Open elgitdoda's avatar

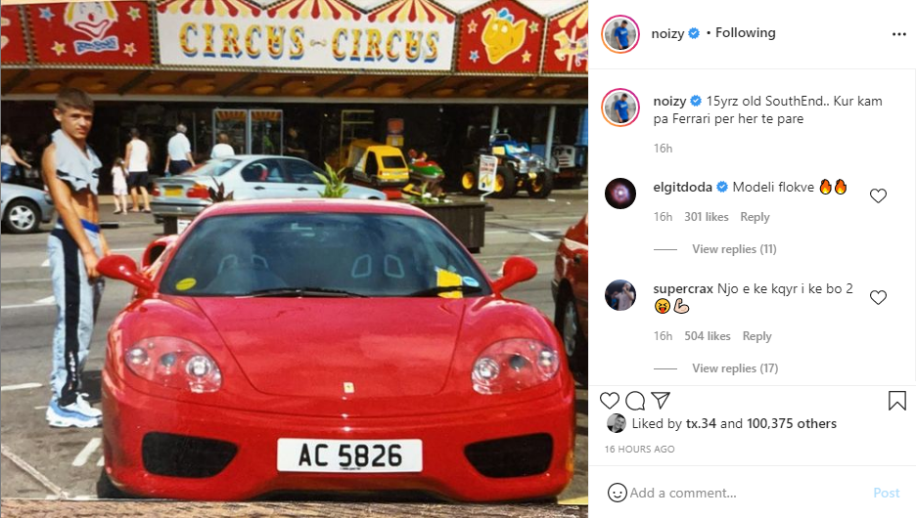click(620, 194)
